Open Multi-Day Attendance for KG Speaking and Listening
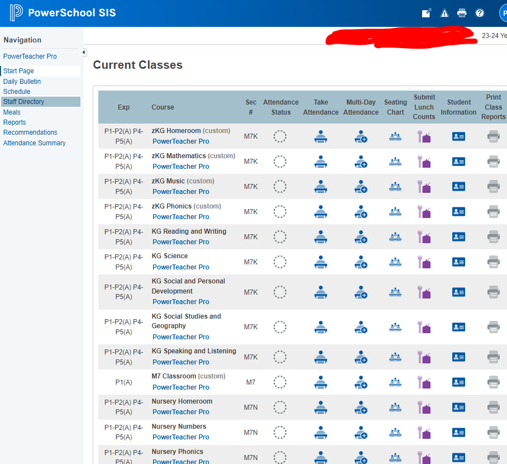 (x=361, y=357)
